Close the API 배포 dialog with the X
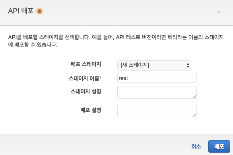The height and width of the screenshot is (155, 233). tap(219, 12)
